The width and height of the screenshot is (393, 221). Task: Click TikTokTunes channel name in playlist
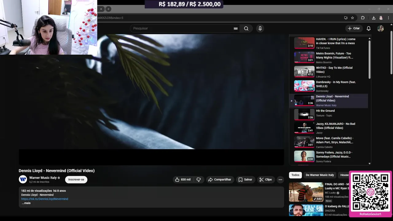click(323, 48)
